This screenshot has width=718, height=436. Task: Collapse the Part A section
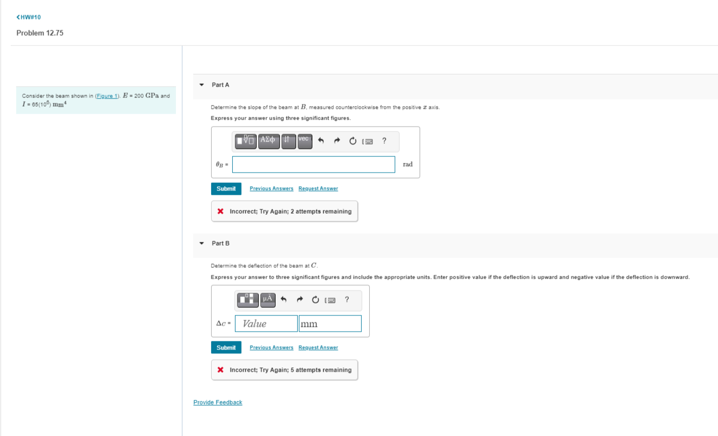(202, 85)
